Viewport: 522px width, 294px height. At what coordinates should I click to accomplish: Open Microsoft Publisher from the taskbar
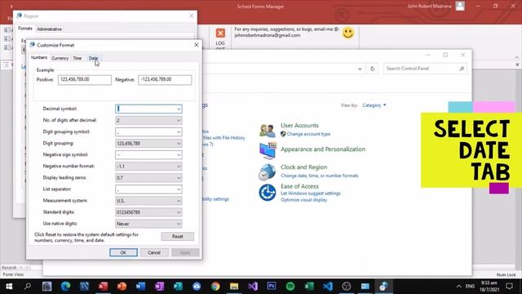[x=178, y=286]
